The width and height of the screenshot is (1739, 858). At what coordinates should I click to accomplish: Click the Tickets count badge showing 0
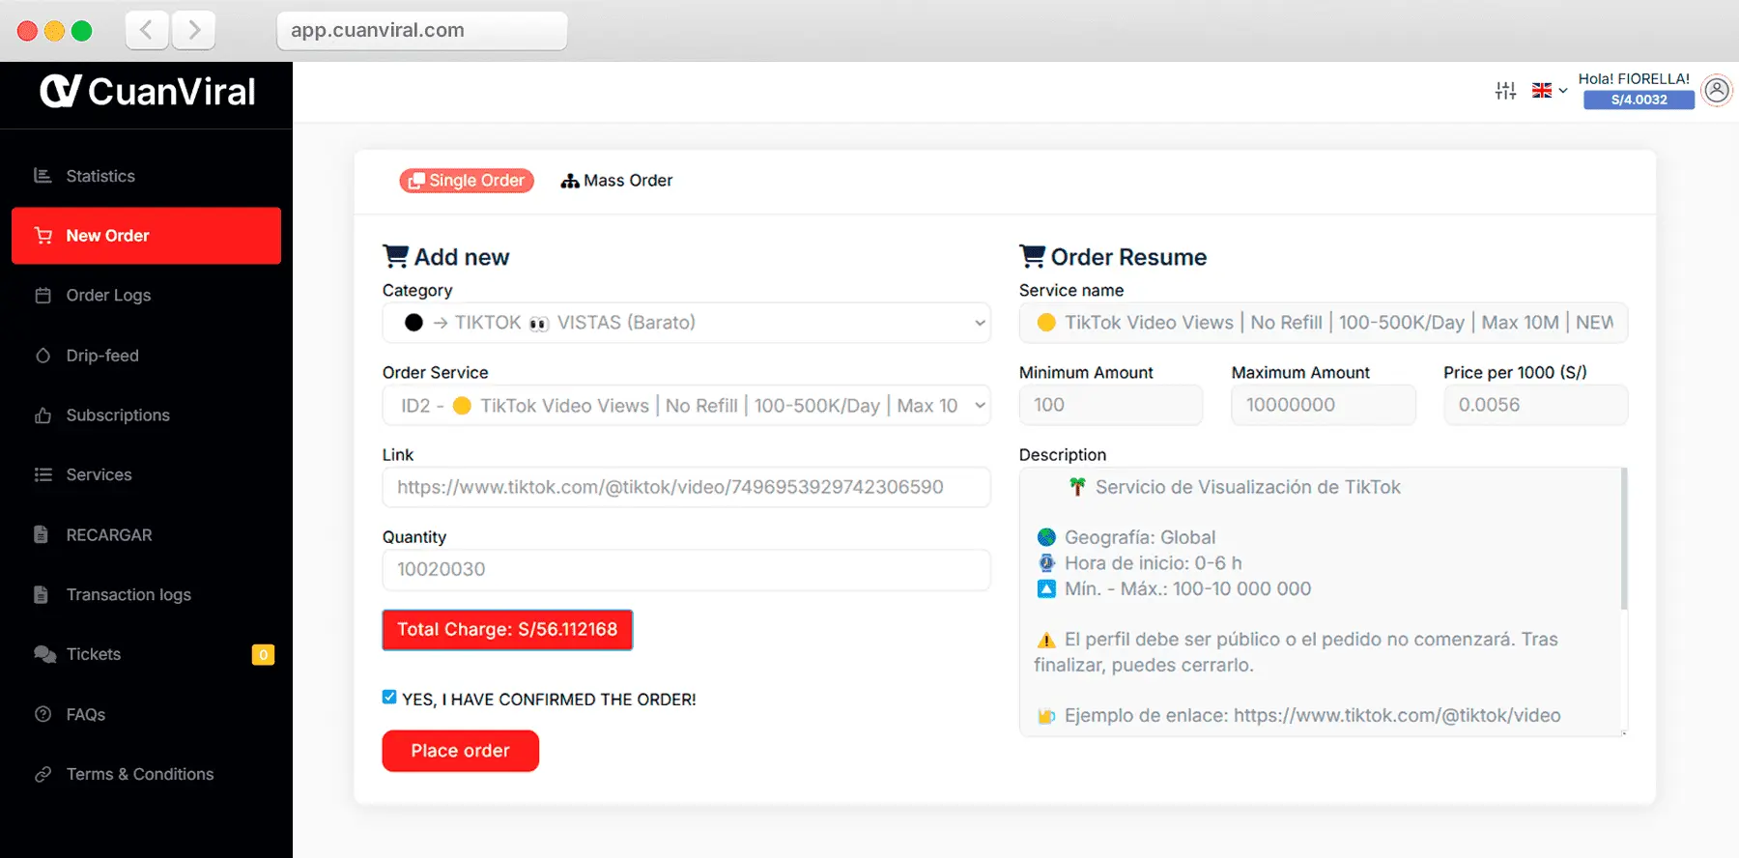[x=263, y=655]
